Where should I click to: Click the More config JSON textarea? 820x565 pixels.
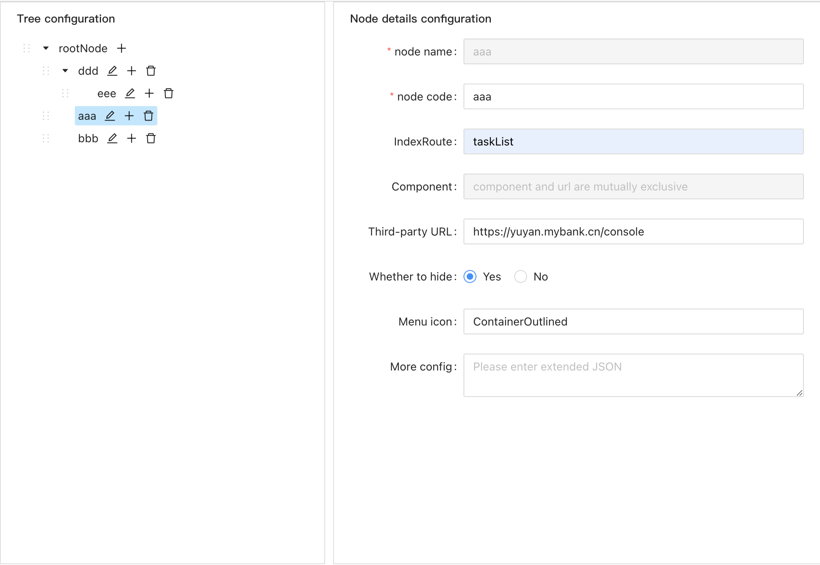pos(633,375)
